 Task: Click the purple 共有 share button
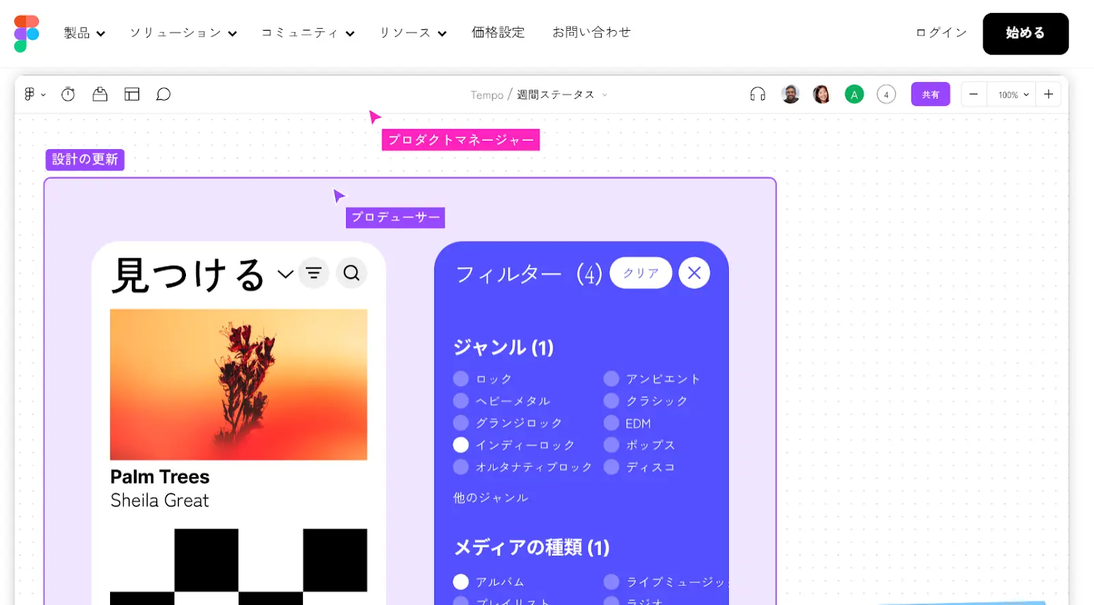(931, 94)
